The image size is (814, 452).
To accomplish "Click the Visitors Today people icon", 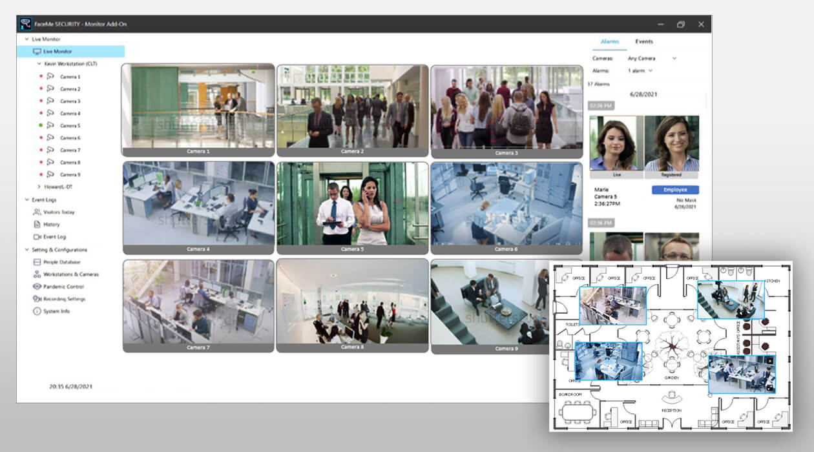I will 37,212.
